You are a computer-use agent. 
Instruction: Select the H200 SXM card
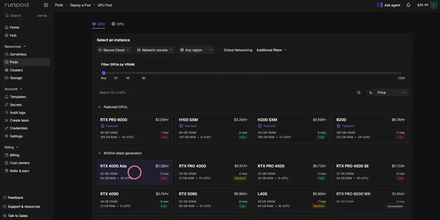(x=292, y=128)
